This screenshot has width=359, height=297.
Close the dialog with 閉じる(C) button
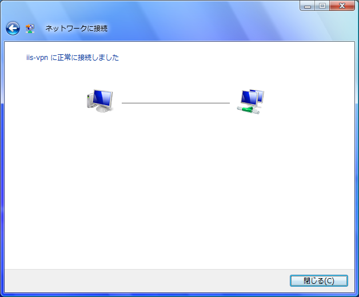pyautogui.click(x=319, y=281)
